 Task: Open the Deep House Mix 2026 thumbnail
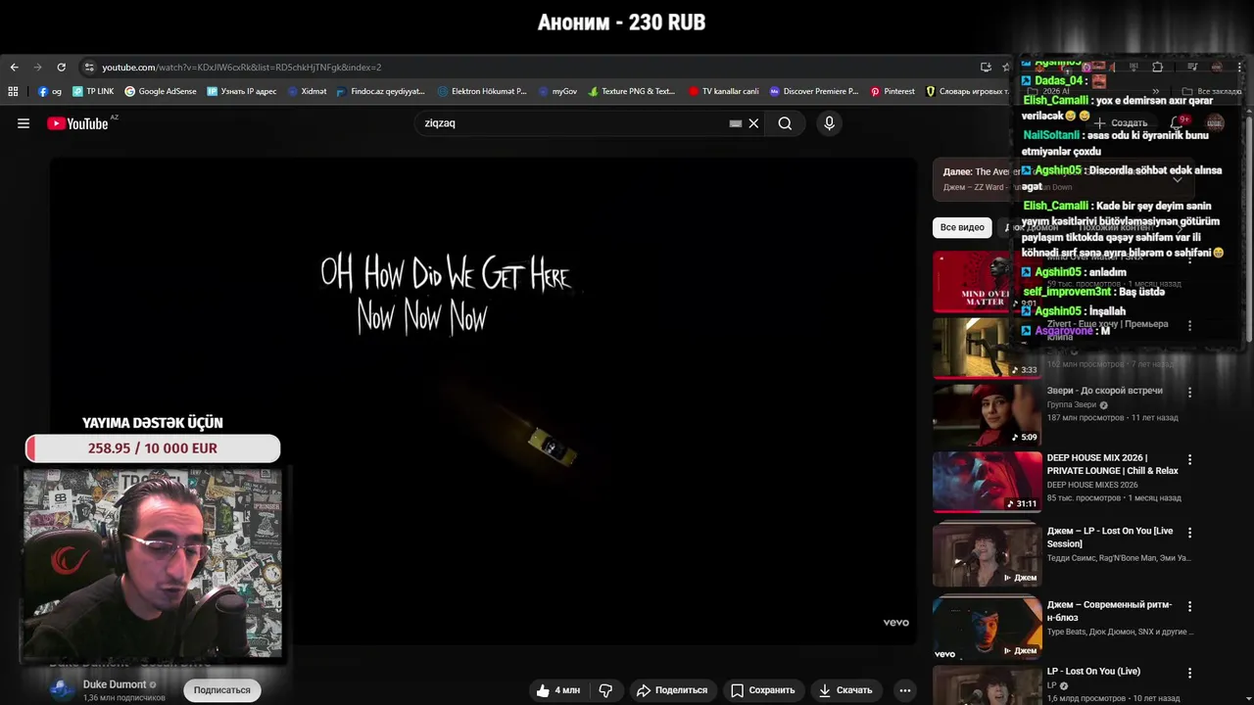pos(987,482)
